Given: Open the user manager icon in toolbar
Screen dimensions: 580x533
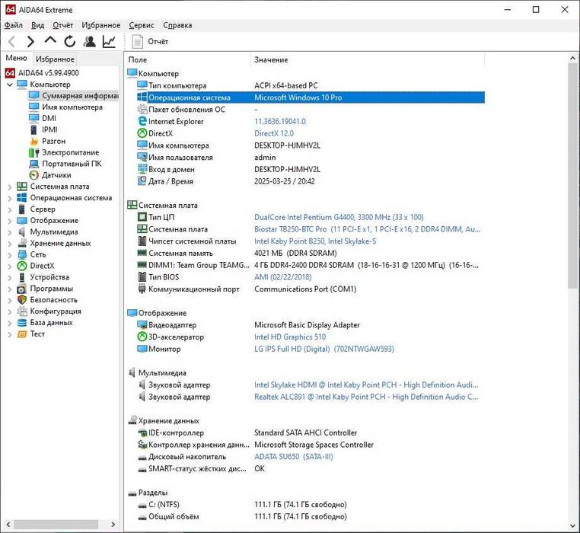Looking at the screenshot, I should tap(89, 41).
